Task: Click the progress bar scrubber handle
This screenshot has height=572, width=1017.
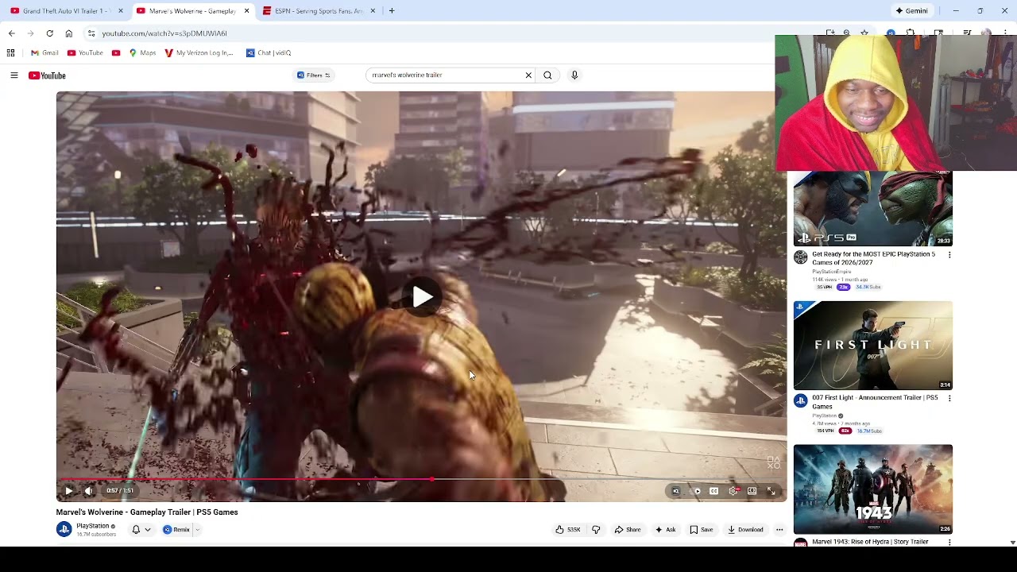Action: coord(432,480)
